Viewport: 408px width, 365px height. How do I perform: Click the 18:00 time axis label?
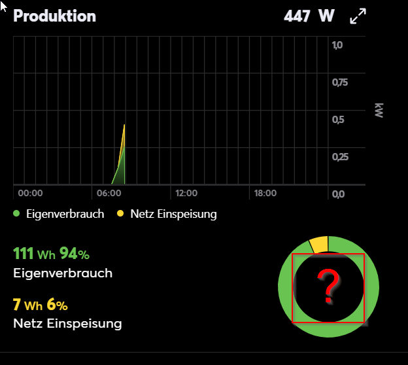[x=265, y=194]
